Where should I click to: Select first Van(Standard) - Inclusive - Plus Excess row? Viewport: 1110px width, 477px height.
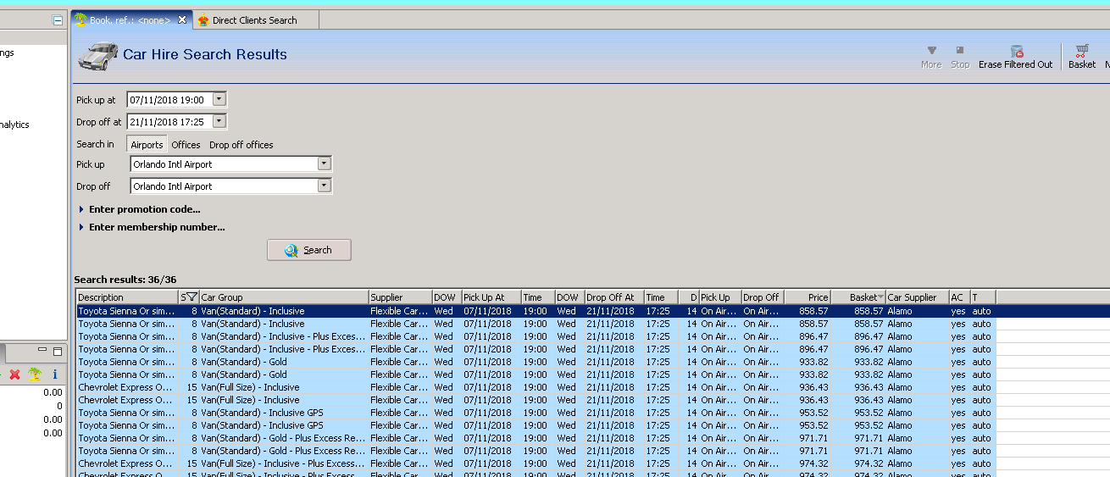click(x=536, y=336)
